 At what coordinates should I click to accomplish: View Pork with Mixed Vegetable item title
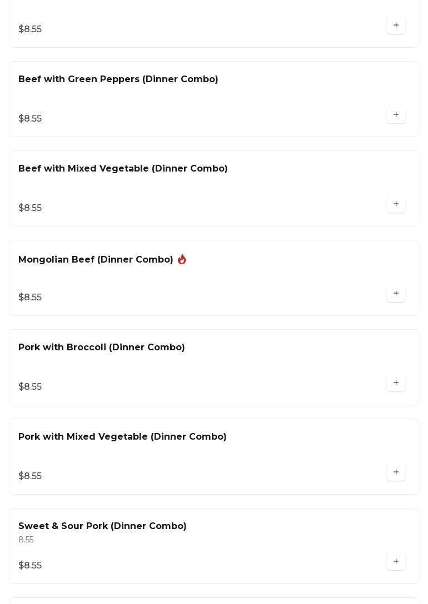tap(122, 437)
